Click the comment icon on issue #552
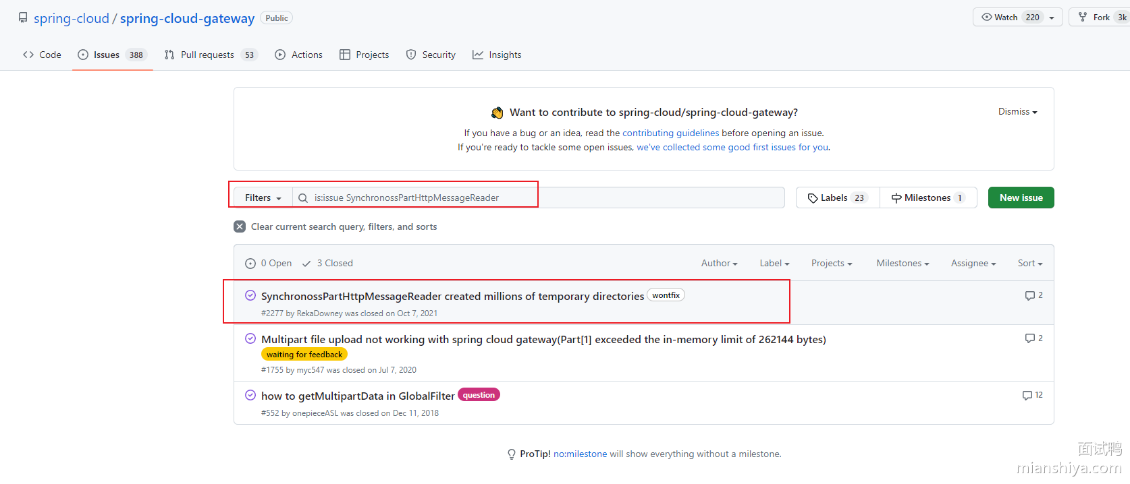The image size is (1130, 484). click(1027, 396)
